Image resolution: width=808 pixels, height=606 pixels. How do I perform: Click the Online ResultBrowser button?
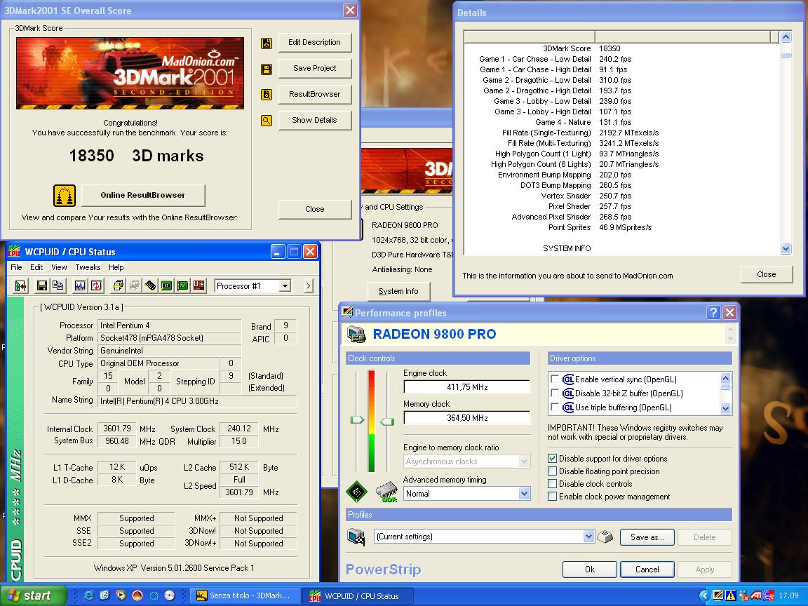click(x=143, y=195)
